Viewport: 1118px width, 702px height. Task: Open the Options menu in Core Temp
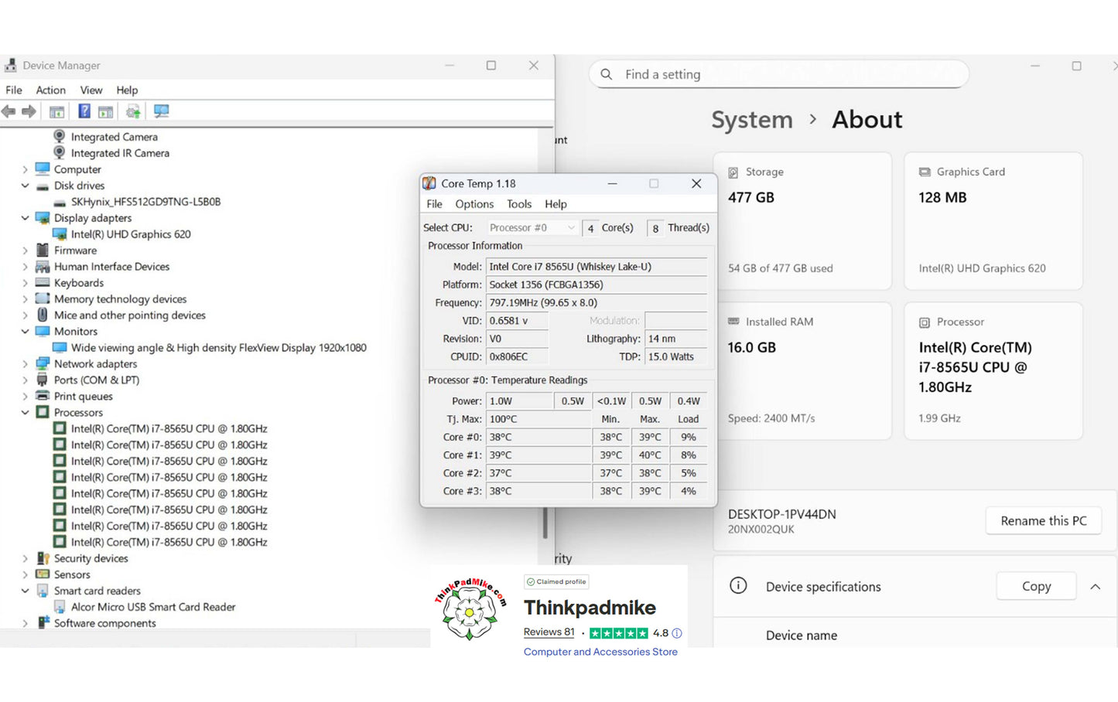point(474,204)
